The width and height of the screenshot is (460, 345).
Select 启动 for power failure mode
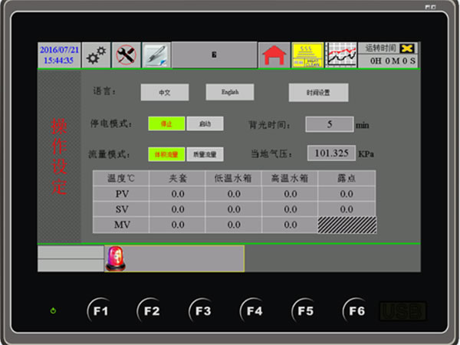[205, 123]
